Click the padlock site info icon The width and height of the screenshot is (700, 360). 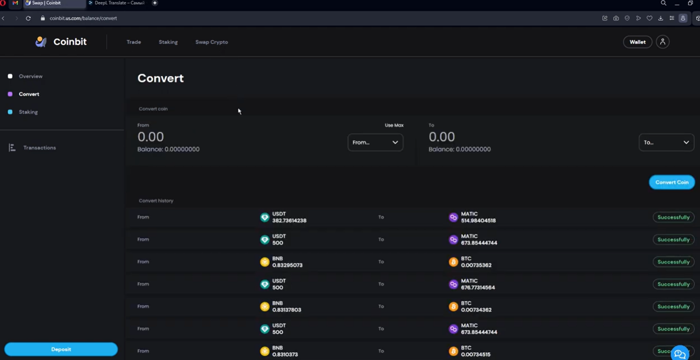click(x=43, y=18)
